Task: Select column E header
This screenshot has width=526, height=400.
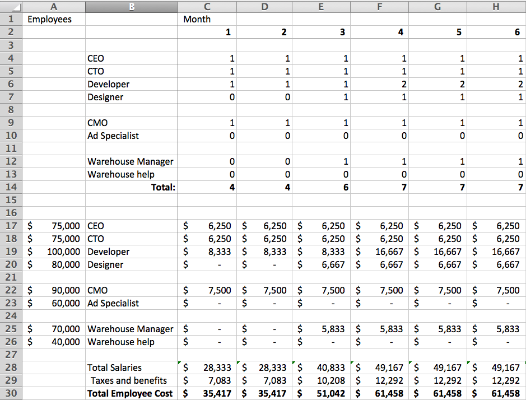Action: click(321, 6)
